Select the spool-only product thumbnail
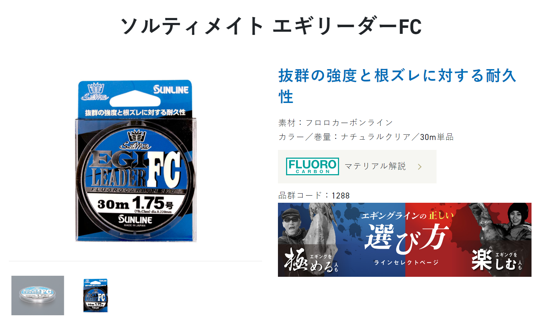This screenshot has width=558, height=323. click(x=38, y=295)
